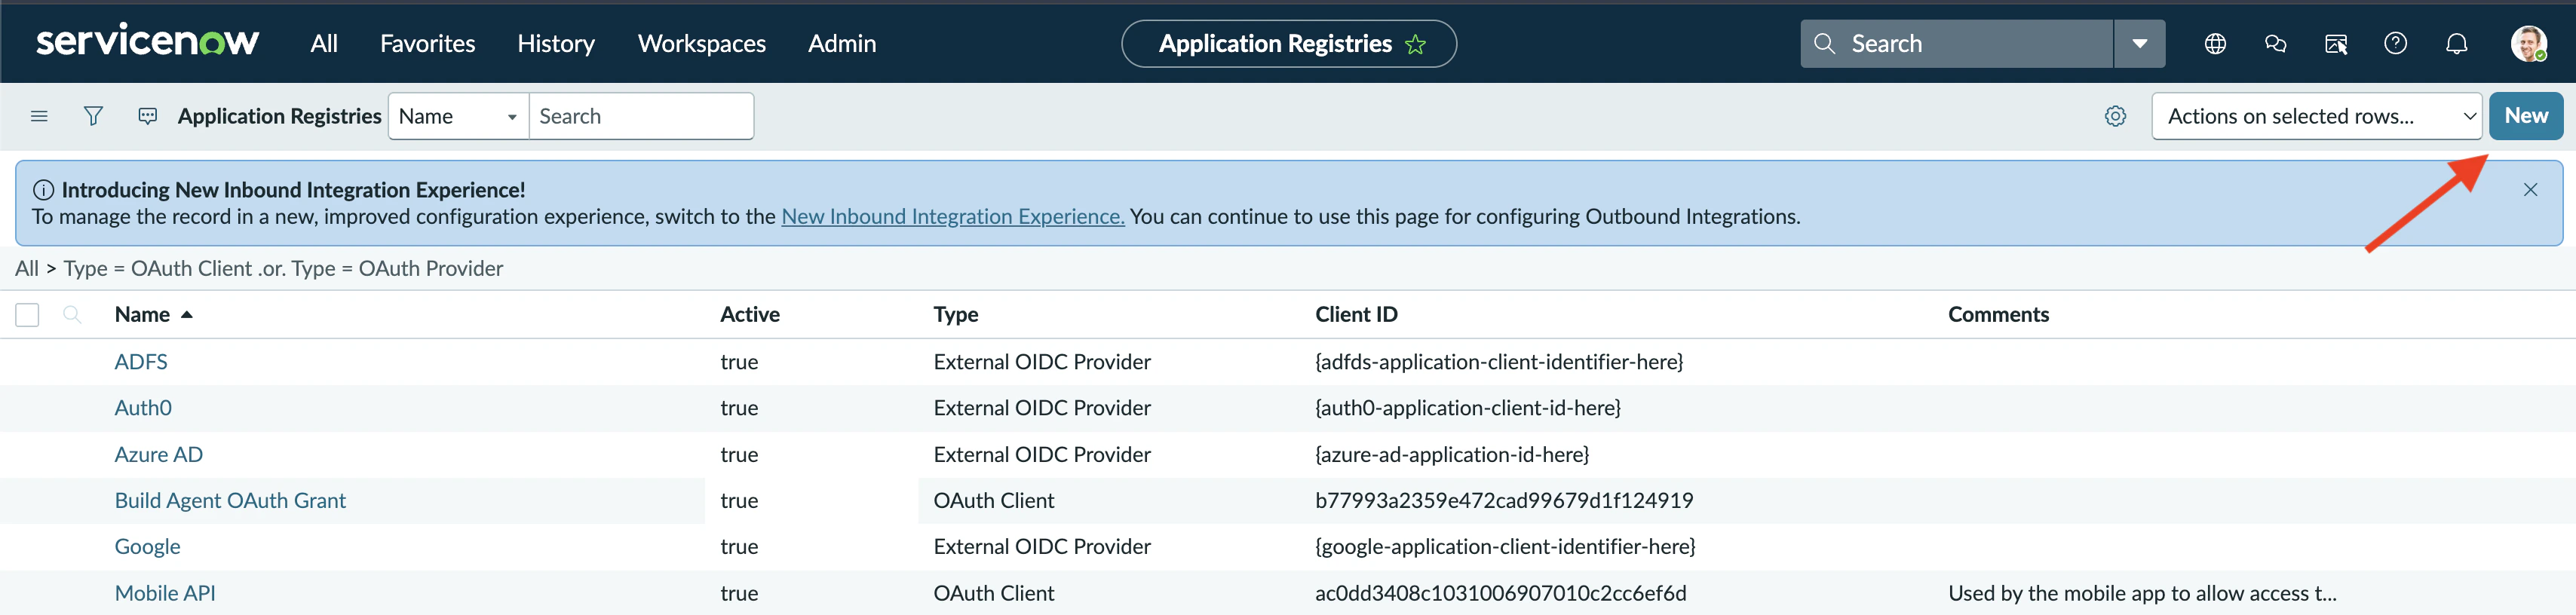Click {auth0-application-client-id-here} cell
This screenshot has width=2576, height=615.
click(1468, 407)
